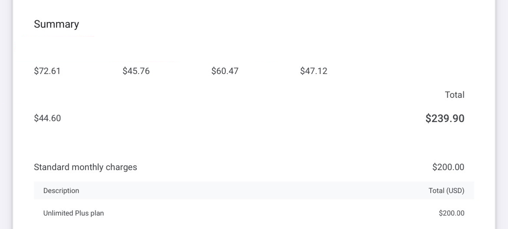Click the bold $239.90 total amount

[445, 119]
